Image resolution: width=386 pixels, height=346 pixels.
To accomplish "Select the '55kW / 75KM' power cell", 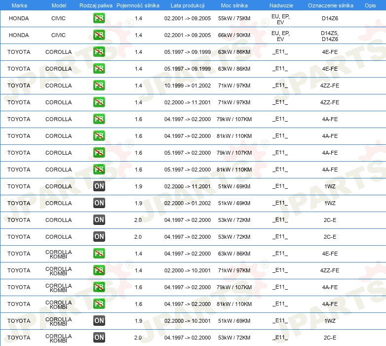I will [234, 18].
